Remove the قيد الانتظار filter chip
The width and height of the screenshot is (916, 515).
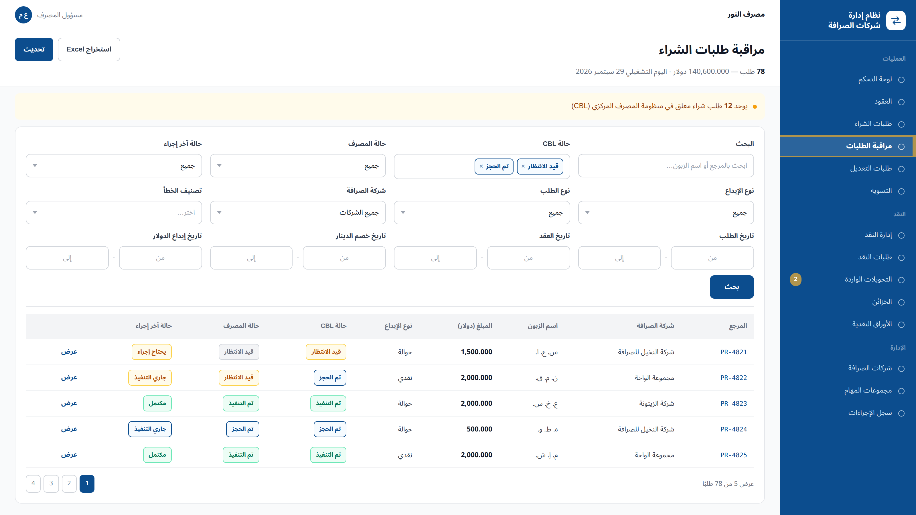(x=523, y=166)
